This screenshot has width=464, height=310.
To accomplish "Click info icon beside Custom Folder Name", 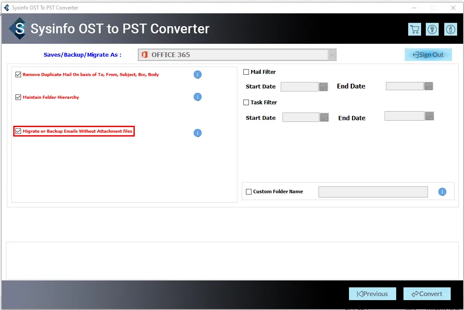I will [x=442, y=192].
